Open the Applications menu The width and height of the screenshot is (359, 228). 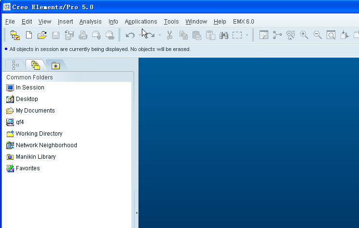[141, 22]
